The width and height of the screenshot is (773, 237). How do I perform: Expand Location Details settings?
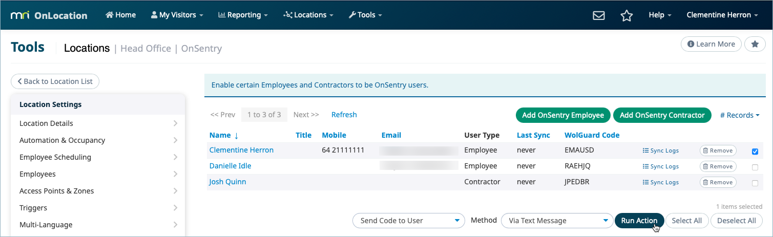98,123
